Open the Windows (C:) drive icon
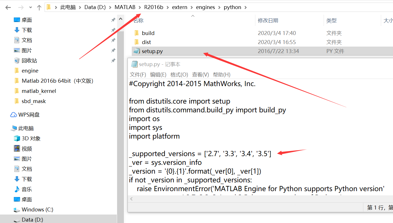 point(17,209)
